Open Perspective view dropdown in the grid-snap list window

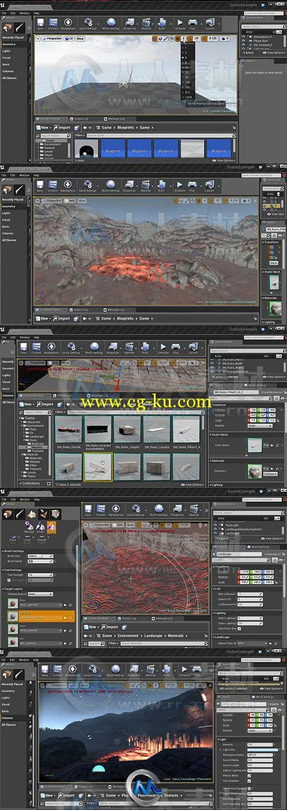coord(51,39)
